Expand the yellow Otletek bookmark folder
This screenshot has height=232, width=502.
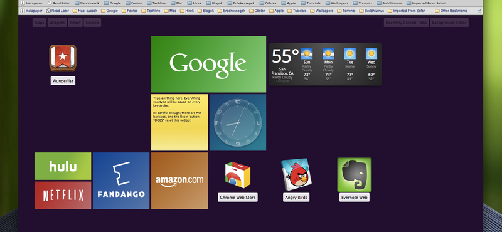257,11
